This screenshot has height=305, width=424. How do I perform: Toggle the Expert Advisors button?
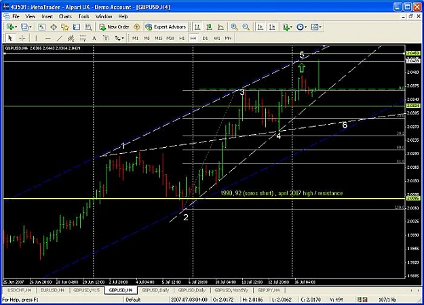pos(166,26)
